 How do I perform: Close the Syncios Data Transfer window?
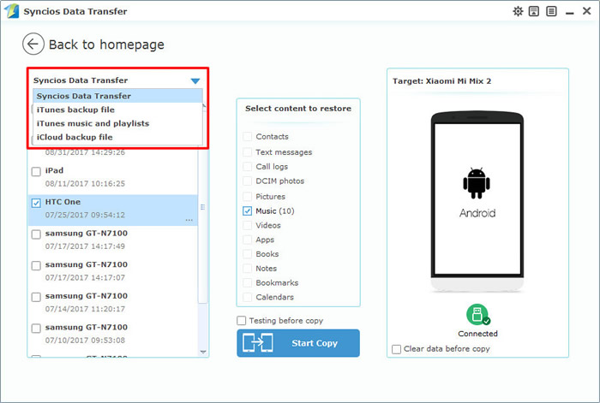(x=586, y=11)
